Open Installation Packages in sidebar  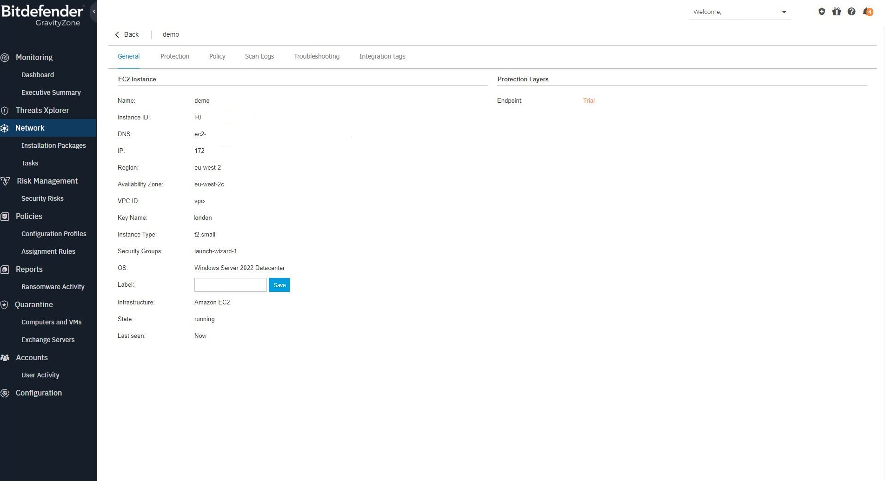coord(53,145)
